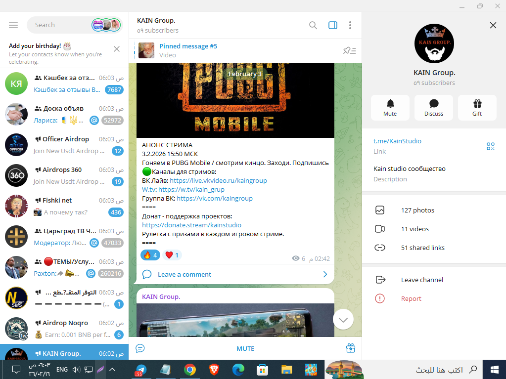The height and width of the screenshot is (379, 506).
Task: Click the heart reaction with 1
Action: [x=172, y=255]
